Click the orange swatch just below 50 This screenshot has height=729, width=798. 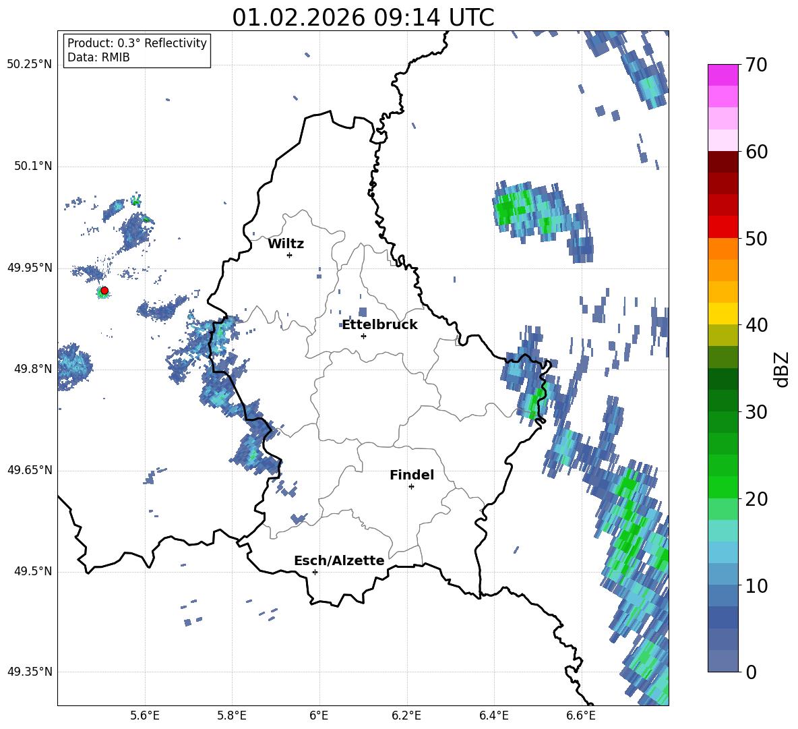(723, 249)
